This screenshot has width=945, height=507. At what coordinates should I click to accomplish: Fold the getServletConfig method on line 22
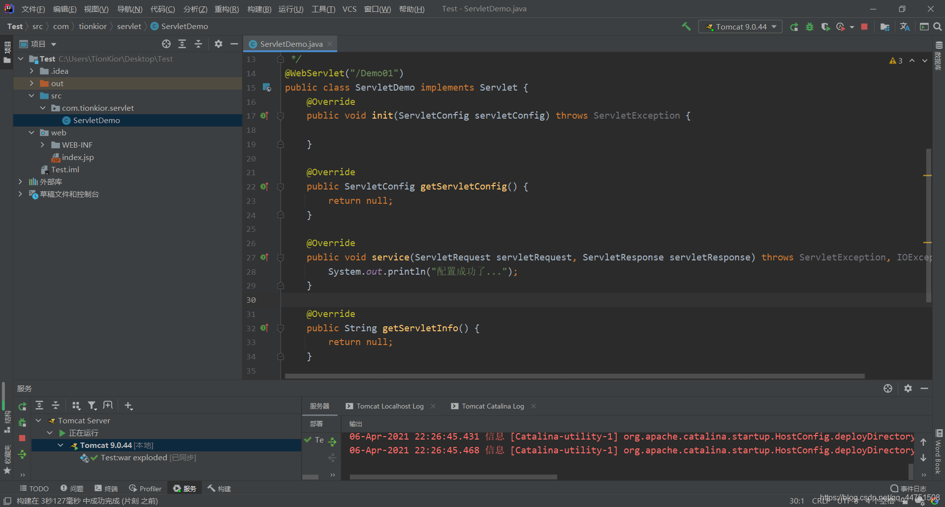click(281, 187)
